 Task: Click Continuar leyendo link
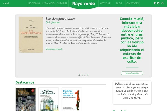point(54,49)
